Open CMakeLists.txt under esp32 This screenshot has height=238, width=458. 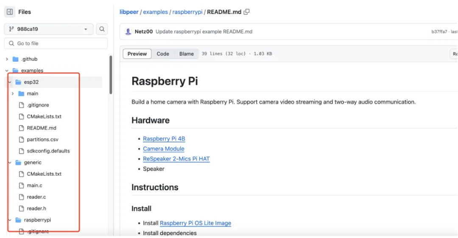[x=44, y=117]
